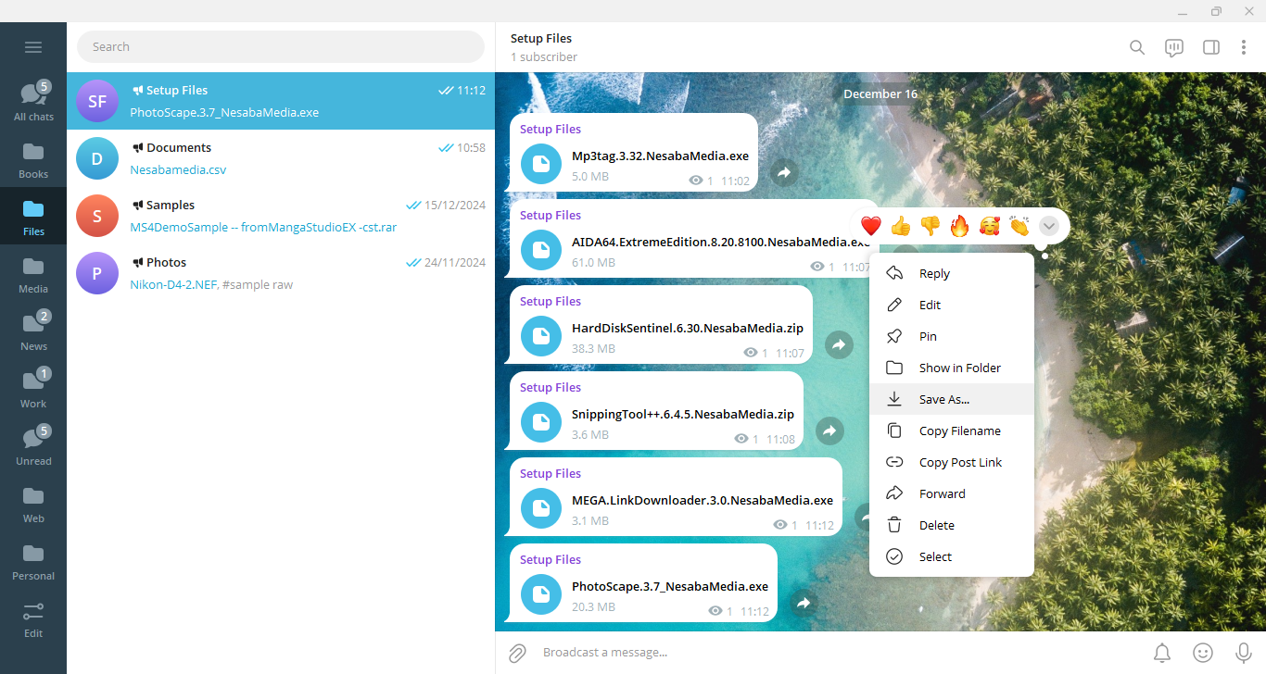Viewport: 1266px width, 674px height.
Task: Switch to the Unread folder tab
Action: 33,445
